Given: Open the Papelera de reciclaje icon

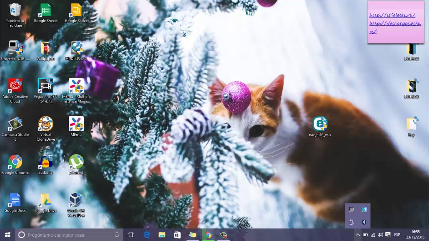Looking at the screenshot, I should click(x=15, y=15).
